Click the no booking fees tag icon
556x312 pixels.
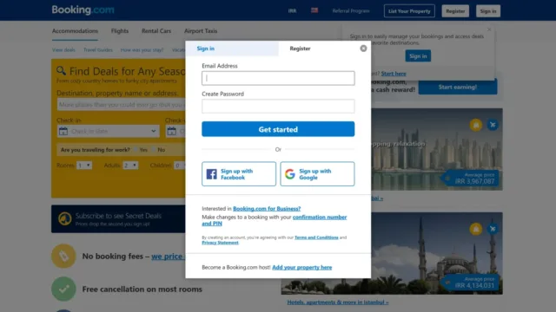click(63, 256)
